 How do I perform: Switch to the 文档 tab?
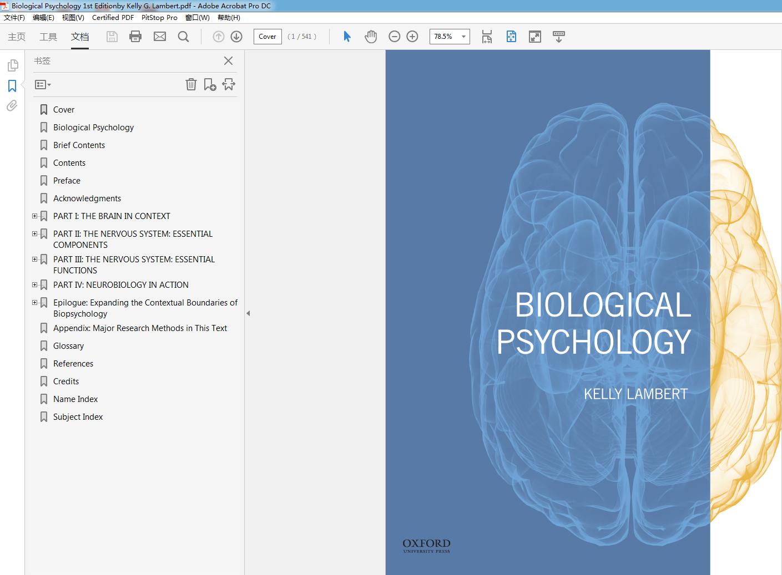tap(80, 37)
